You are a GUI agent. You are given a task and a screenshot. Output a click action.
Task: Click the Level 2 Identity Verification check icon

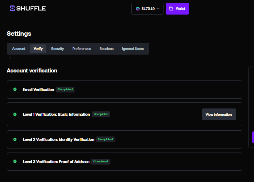pyautogui.click(x=15, y=139)
